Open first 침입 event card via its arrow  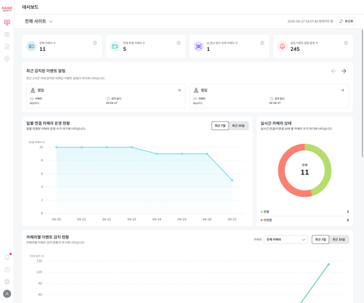(x=179, y=90)
